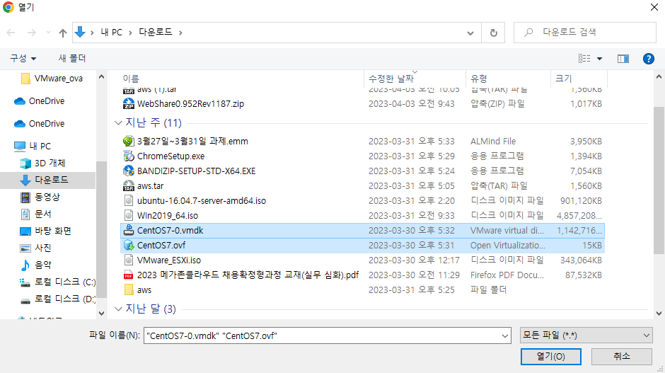The height and width of the screenshot is (373, 665).
Task: Select VMware_ova folder in sidebar
Action: pos(52,79)
